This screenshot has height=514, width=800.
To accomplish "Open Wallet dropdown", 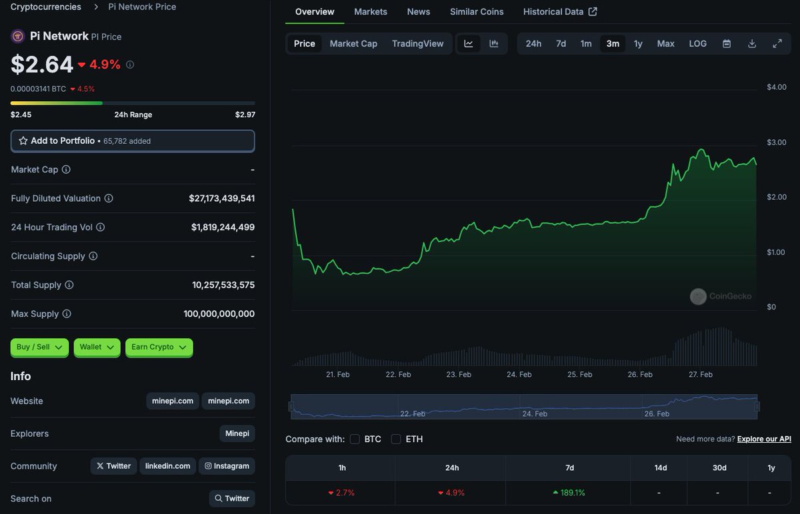I will pyautogui.click(x=97, y=347).
